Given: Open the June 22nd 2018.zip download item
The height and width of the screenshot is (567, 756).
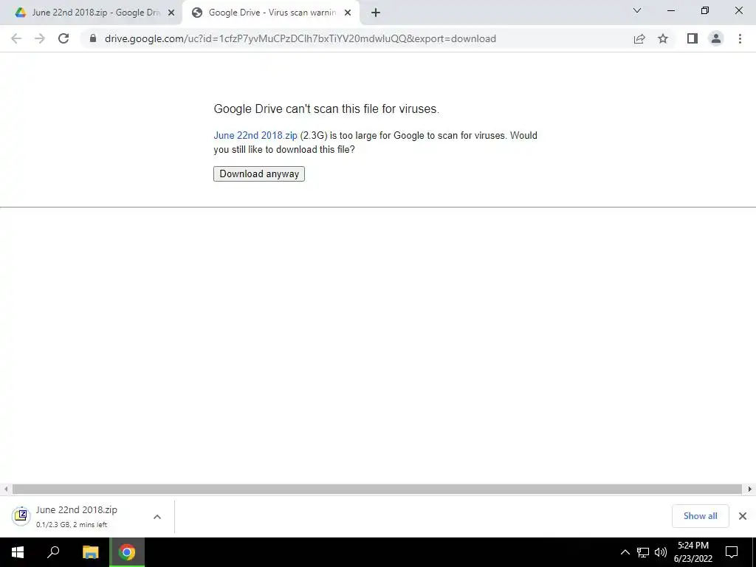Looking at the screenshot, I should [77, 516].
